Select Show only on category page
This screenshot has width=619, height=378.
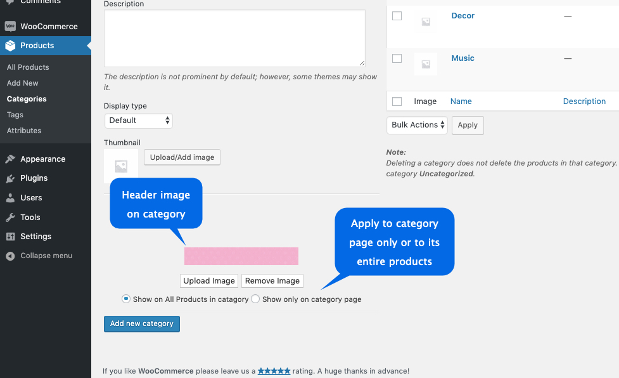(x=255, y=299)
